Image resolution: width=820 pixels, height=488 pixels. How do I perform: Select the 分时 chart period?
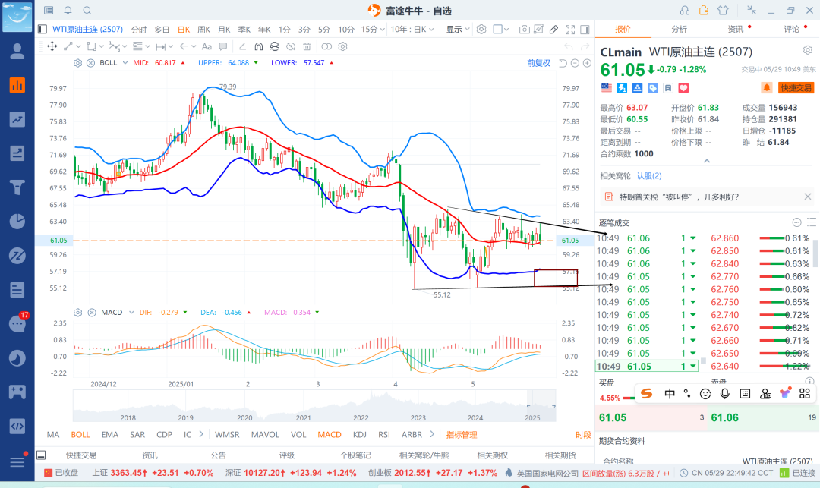pos(139,30)
